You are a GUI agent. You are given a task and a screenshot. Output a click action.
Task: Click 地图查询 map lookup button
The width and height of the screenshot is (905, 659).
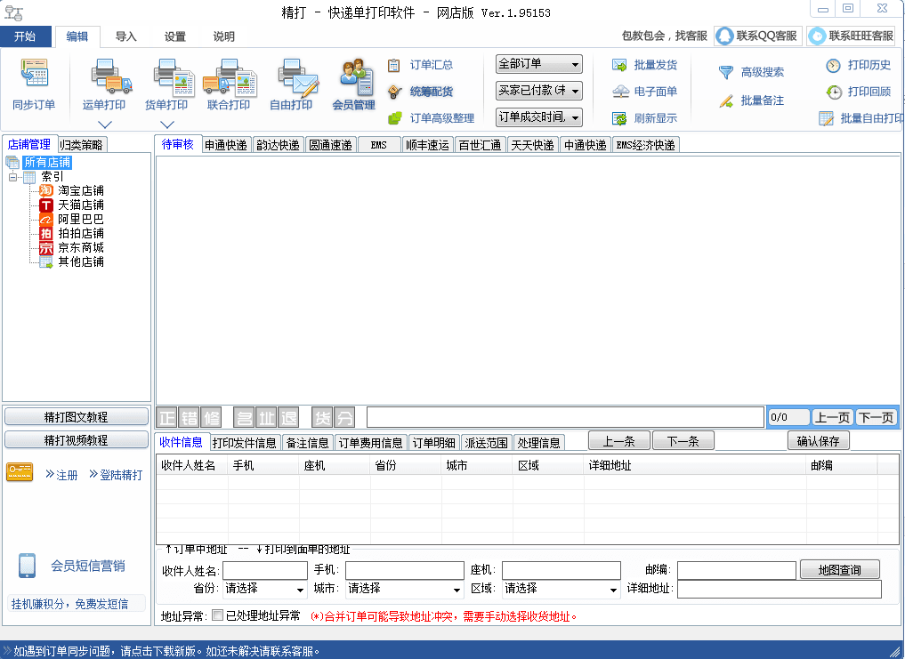tap(840, 570)
